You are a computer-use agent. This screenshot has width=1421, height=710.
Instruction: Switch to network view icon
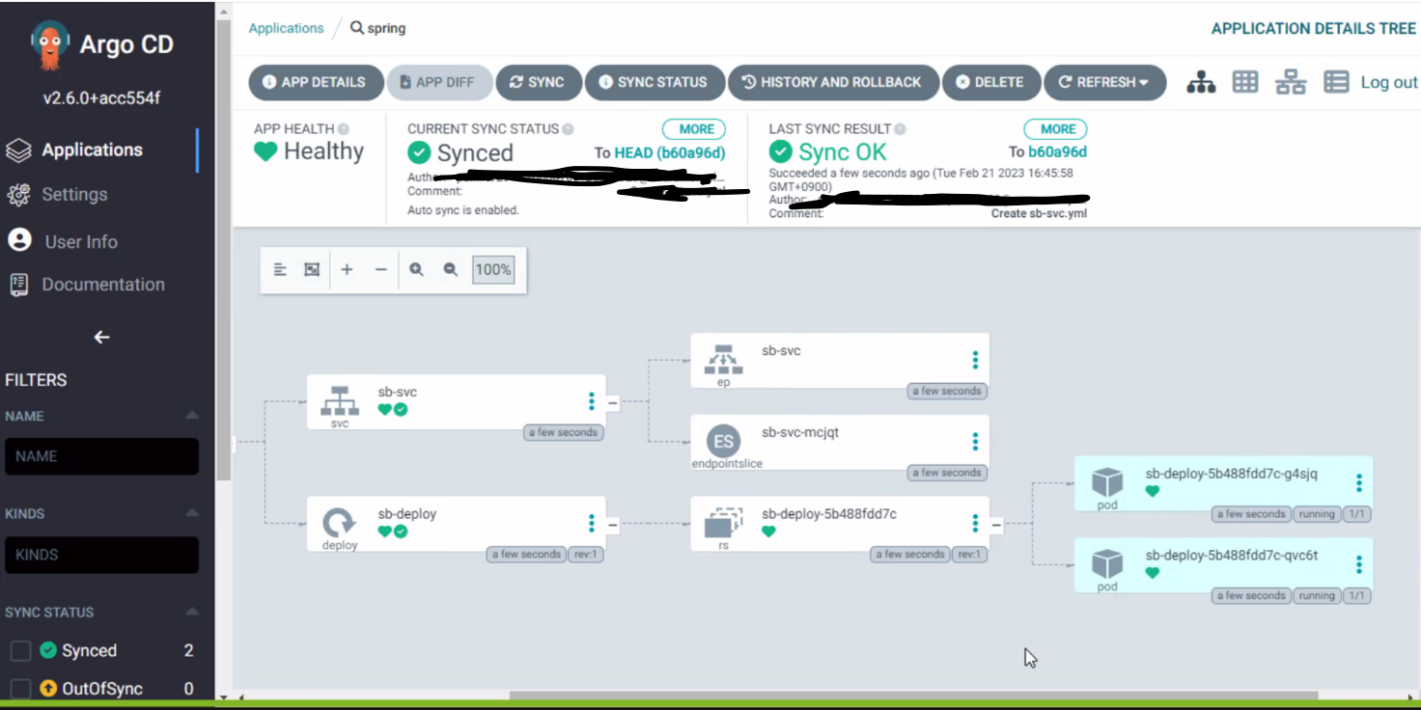(1291, 83)
